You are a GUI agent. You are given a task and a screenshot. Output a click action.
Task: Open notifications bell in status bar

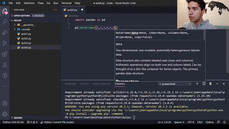[224, 122]
